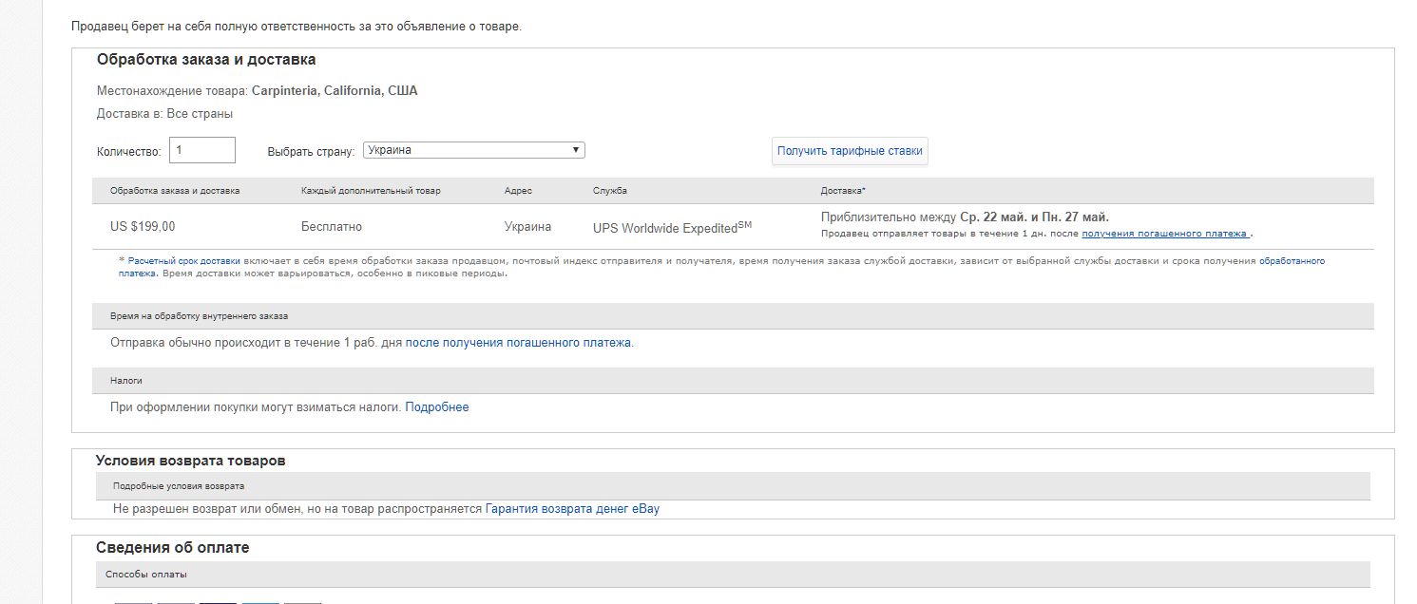Click the Налоги section header
1417x604 pixels.
point(125,380)
